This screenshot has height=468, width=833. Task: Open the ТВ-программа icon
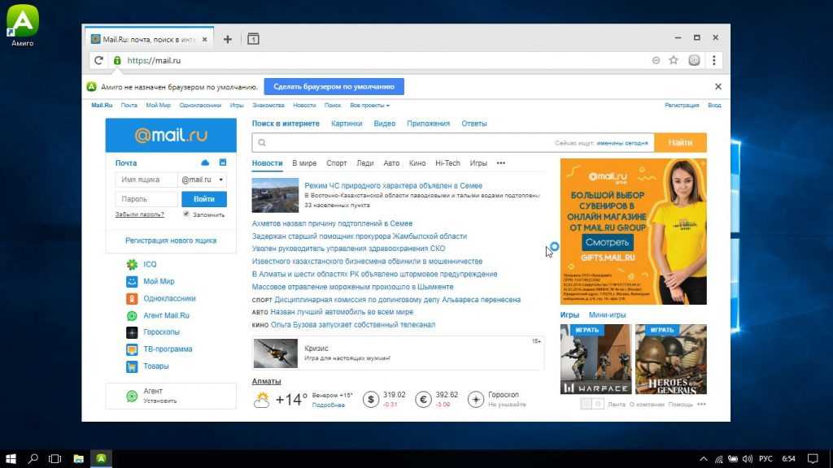132,349
